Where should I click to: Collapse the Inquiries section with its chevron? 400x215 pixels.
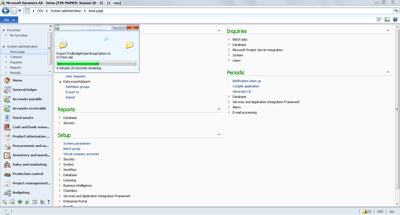[x=388, y=31]
